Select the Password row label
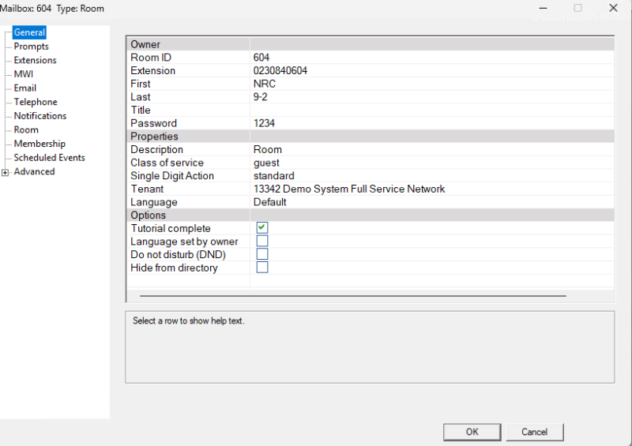This screenshot has height=446, width=632. pos(153,123)
